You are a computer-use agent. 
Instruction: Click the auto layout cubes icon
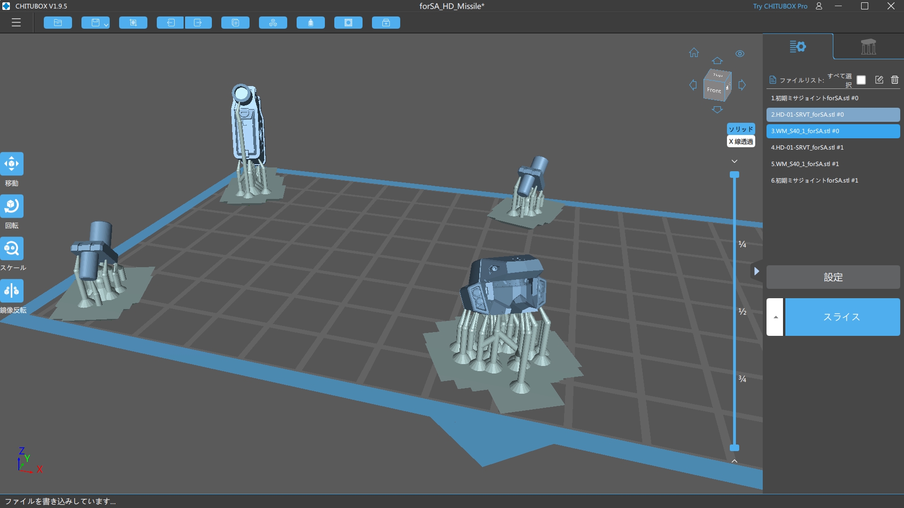click(273, 23)
